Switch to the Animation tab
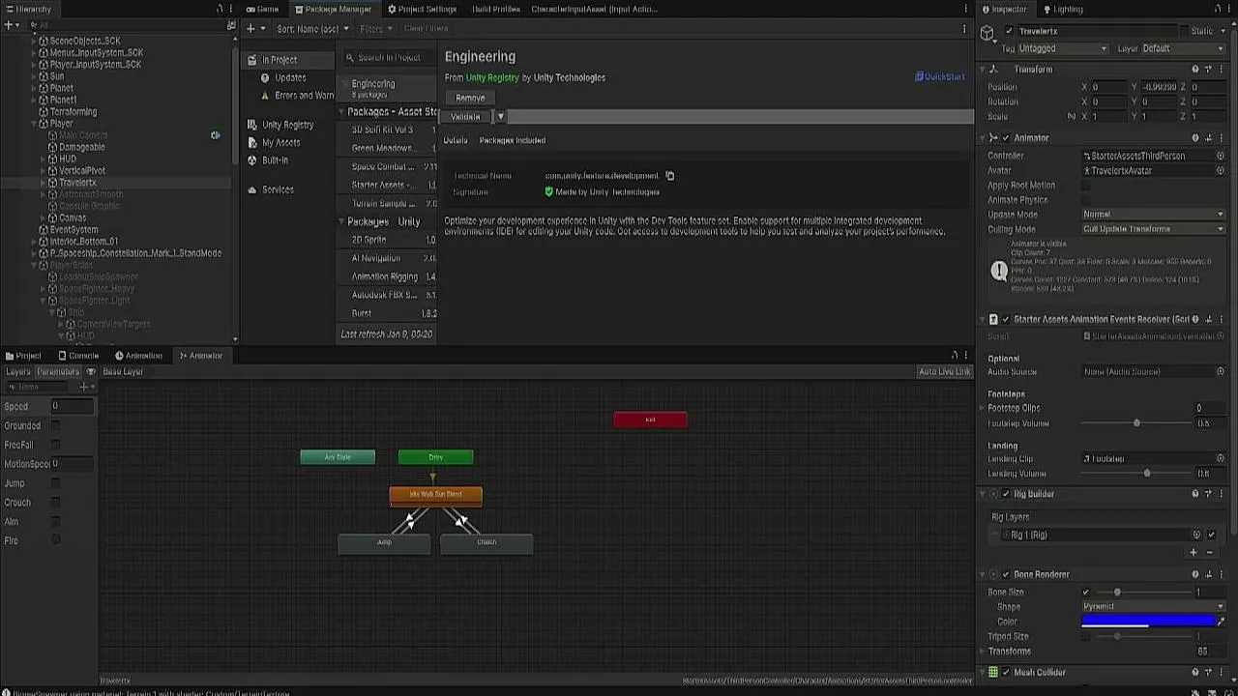The width and height of the screenshot is (1238, 696). pyautogui.click(x=138, y=356)
